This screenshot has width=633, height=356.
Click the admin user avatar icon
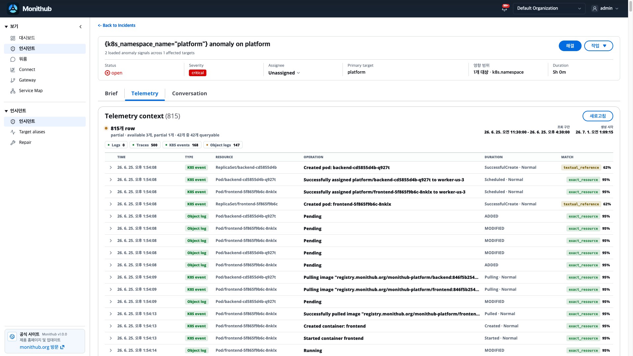(594, 9)
